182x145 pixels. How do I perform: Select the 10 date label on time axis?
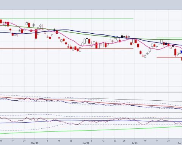click(x=145, y=140)
